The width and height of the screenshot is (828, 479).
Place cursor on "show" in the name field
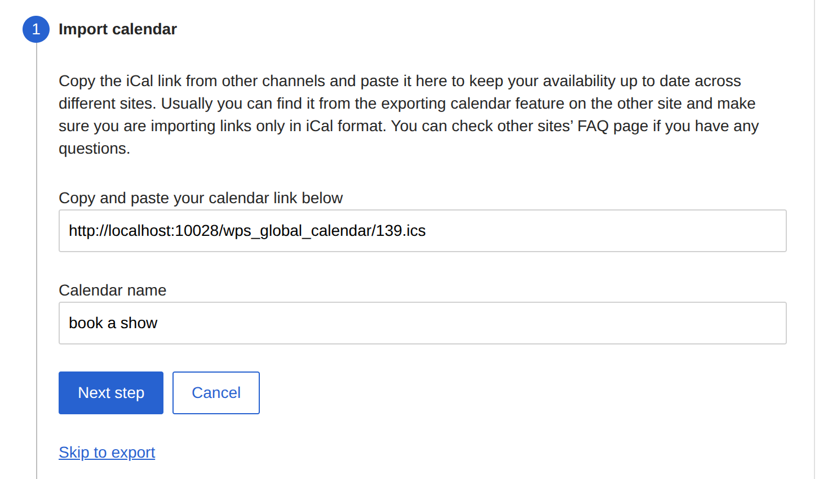[x=139, y=323]
